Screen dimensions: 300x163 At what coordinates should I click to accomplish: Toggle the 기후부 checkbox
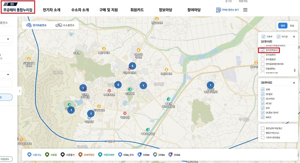263,37
